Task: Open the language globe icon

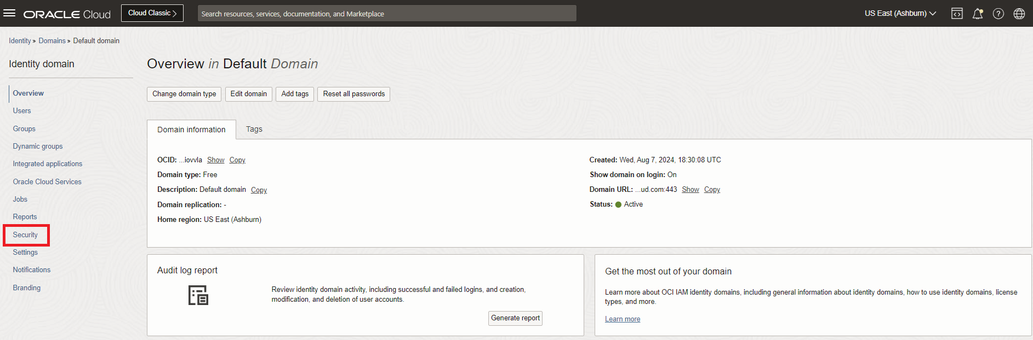Action: point(1019,14)
